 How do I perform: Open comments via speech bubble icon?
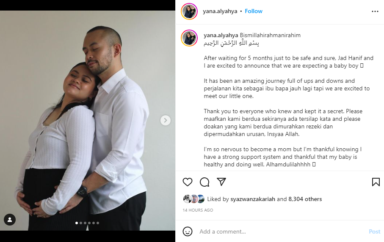click(x=204, y=182)
